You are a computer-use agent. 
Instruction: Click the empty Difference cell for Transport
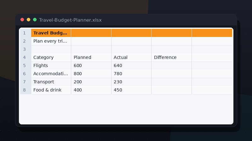click(x=171, y=82)
